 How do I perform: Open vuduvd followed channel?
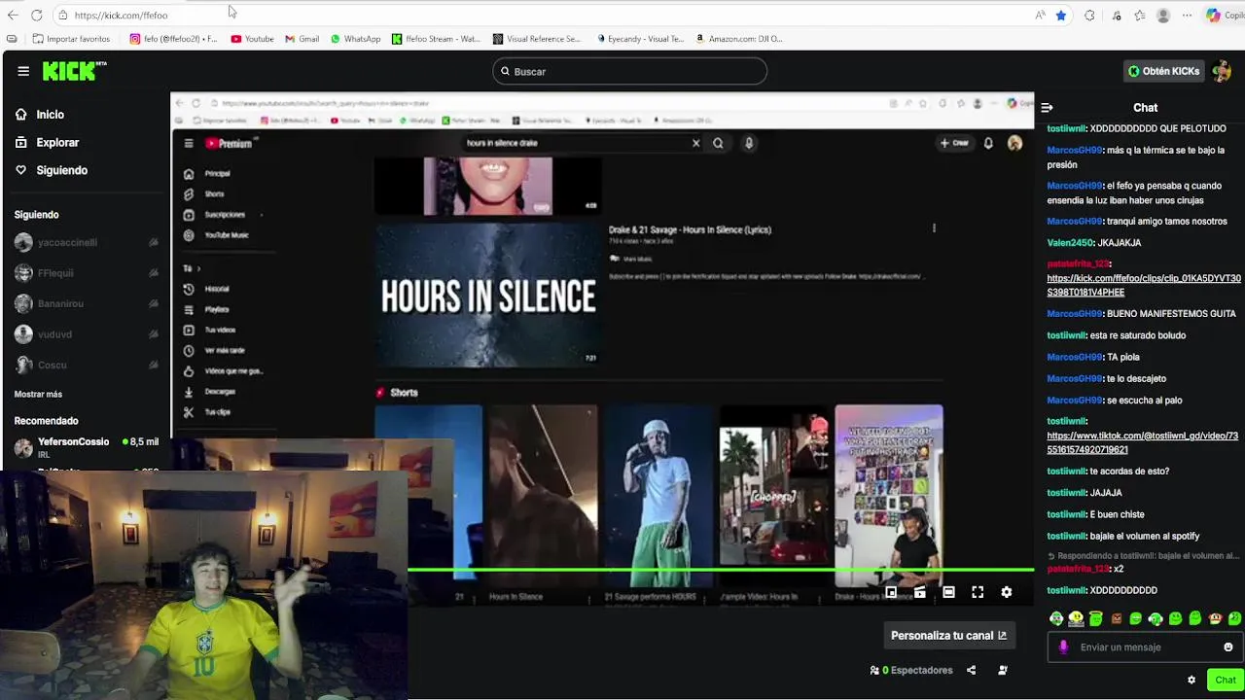point(86,334)
